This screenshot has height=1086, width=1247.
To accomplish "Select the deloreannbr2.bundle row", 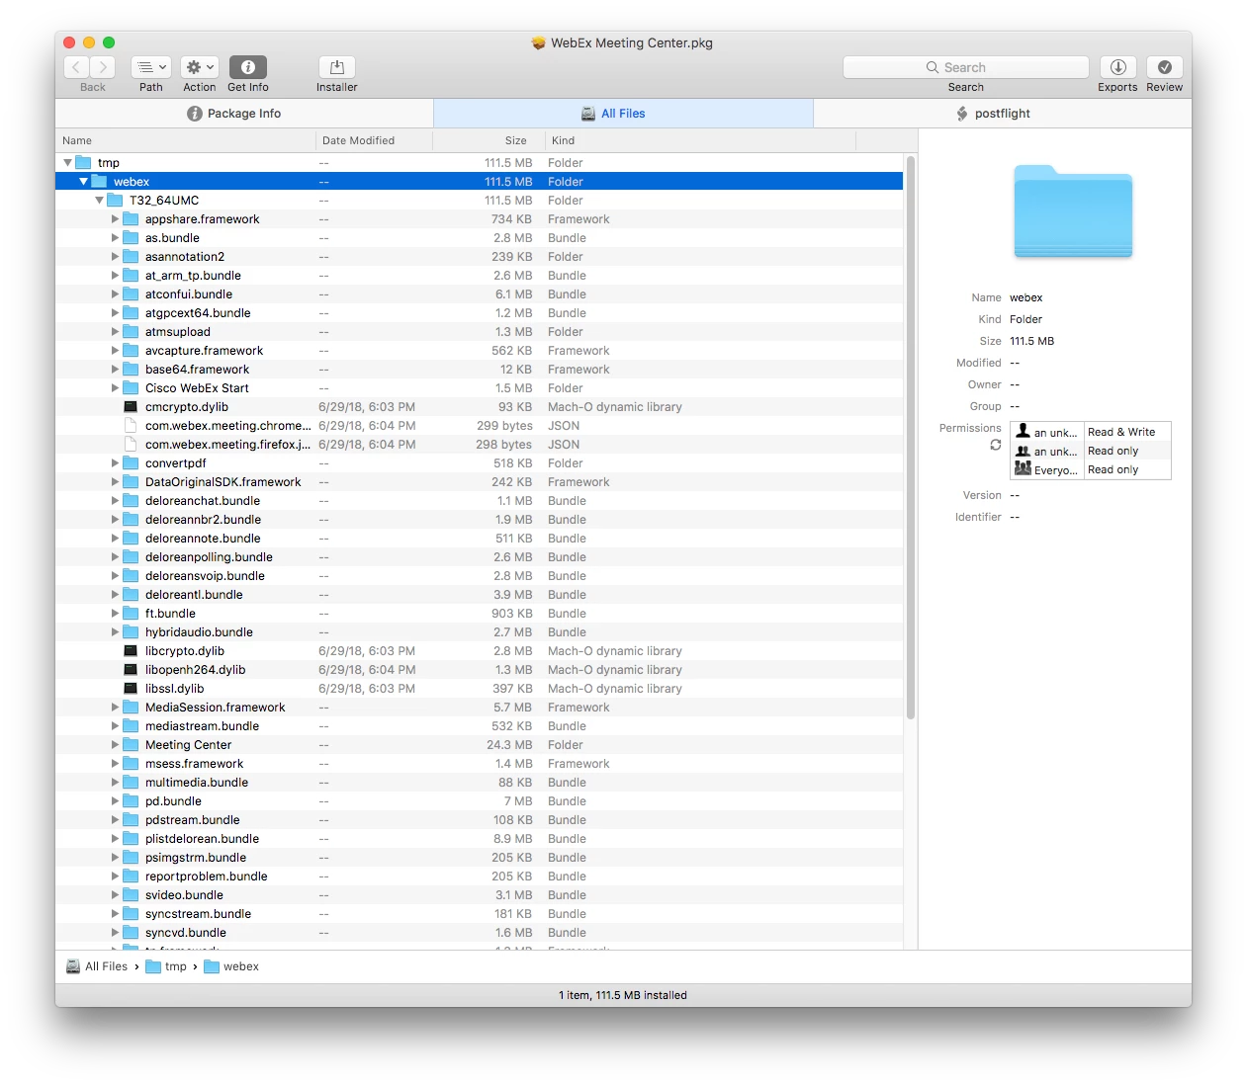I will coord(479,520).
